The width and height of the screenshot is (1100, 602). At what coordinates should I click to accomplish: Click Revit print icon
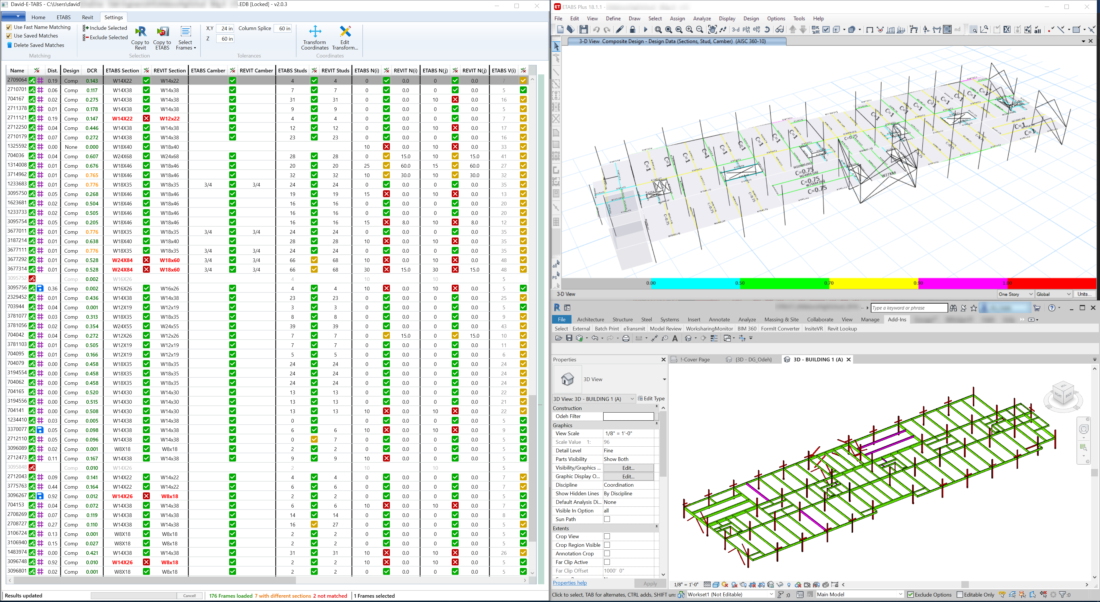[626, 338]
